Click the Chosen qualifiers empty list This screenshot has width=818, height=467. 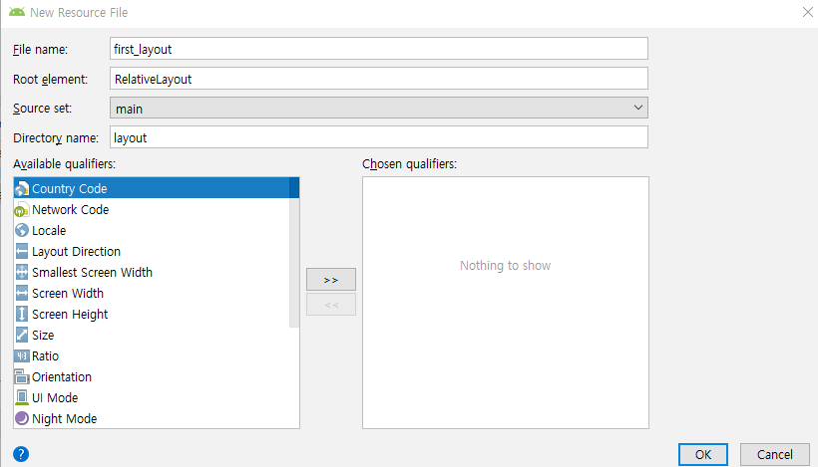[506, 303]
